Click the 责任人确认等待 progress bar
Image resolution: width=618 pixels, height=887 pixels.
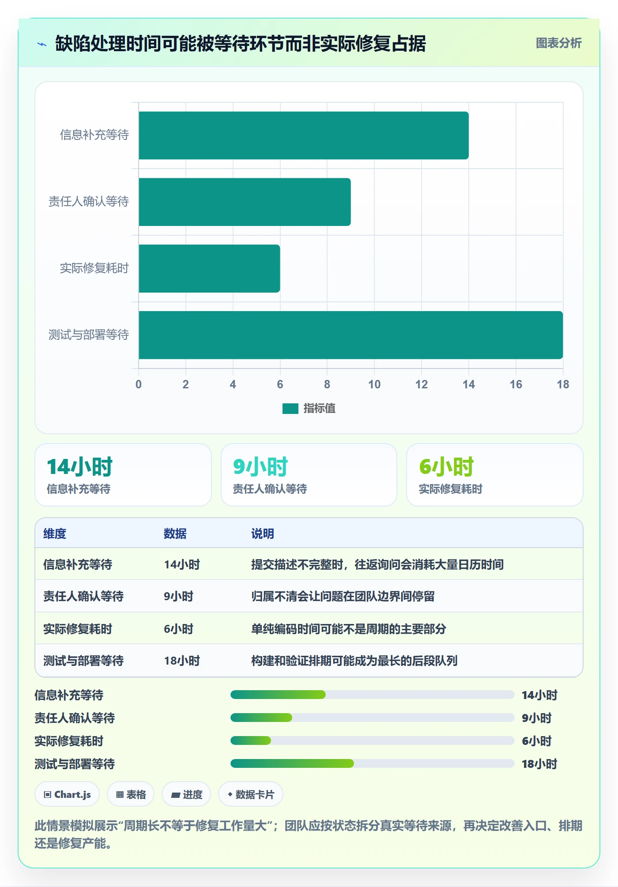click(x=372, y=718)
